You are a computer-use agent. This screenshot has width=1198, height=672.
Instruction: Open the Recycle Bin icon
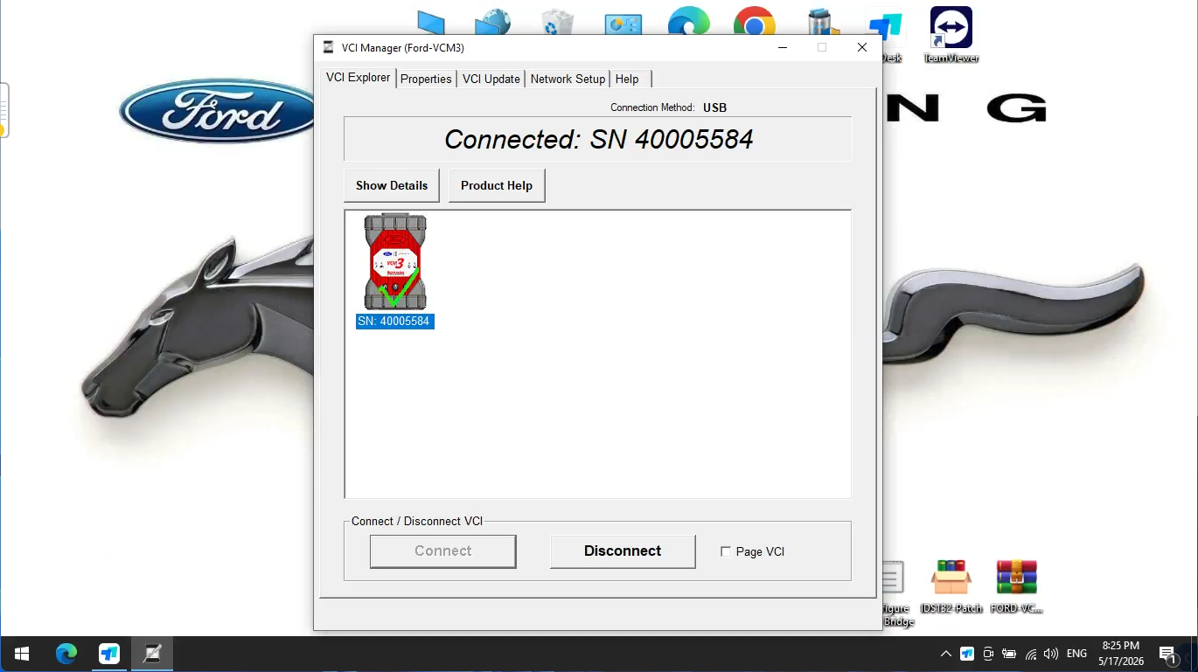(557, 22)
